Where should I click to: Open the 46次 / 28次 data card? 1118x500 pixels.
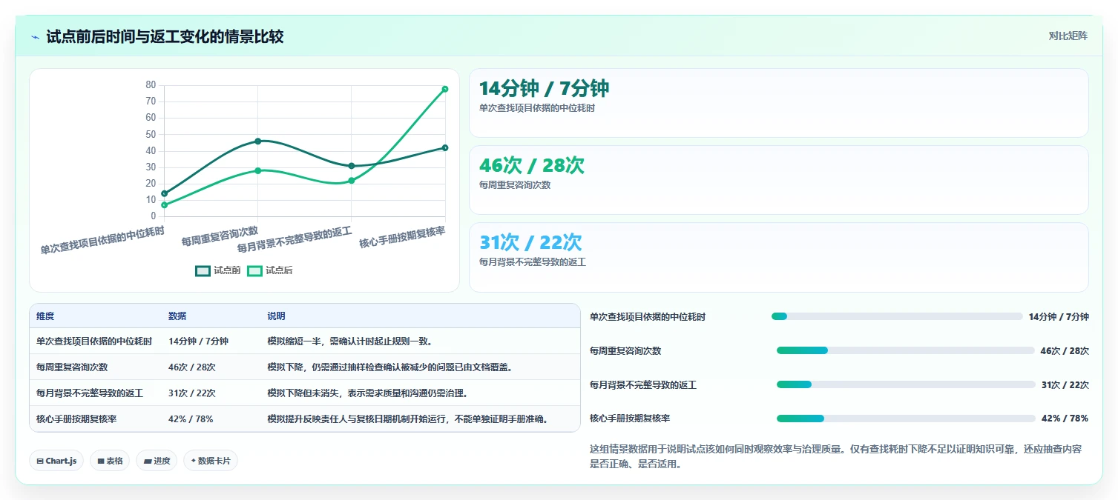779,180
